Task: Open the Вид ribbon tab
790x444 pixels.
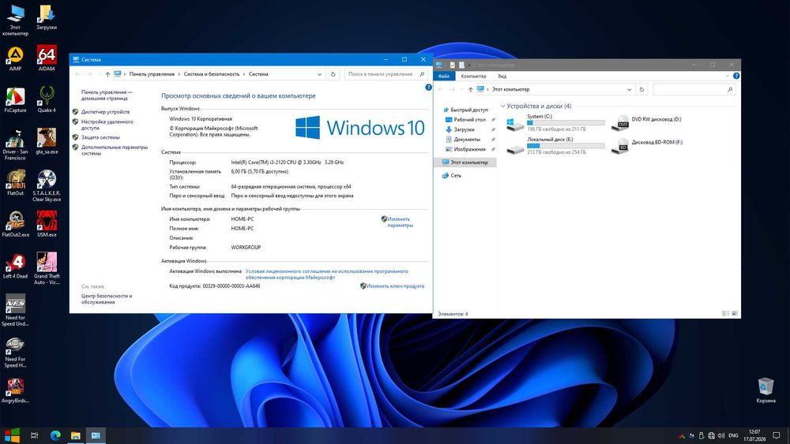Action: (x=502, y=76)
